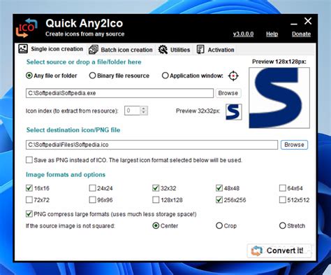
Task: Open the v3.0.0.0 version link
Action: [x=243, y=34]
